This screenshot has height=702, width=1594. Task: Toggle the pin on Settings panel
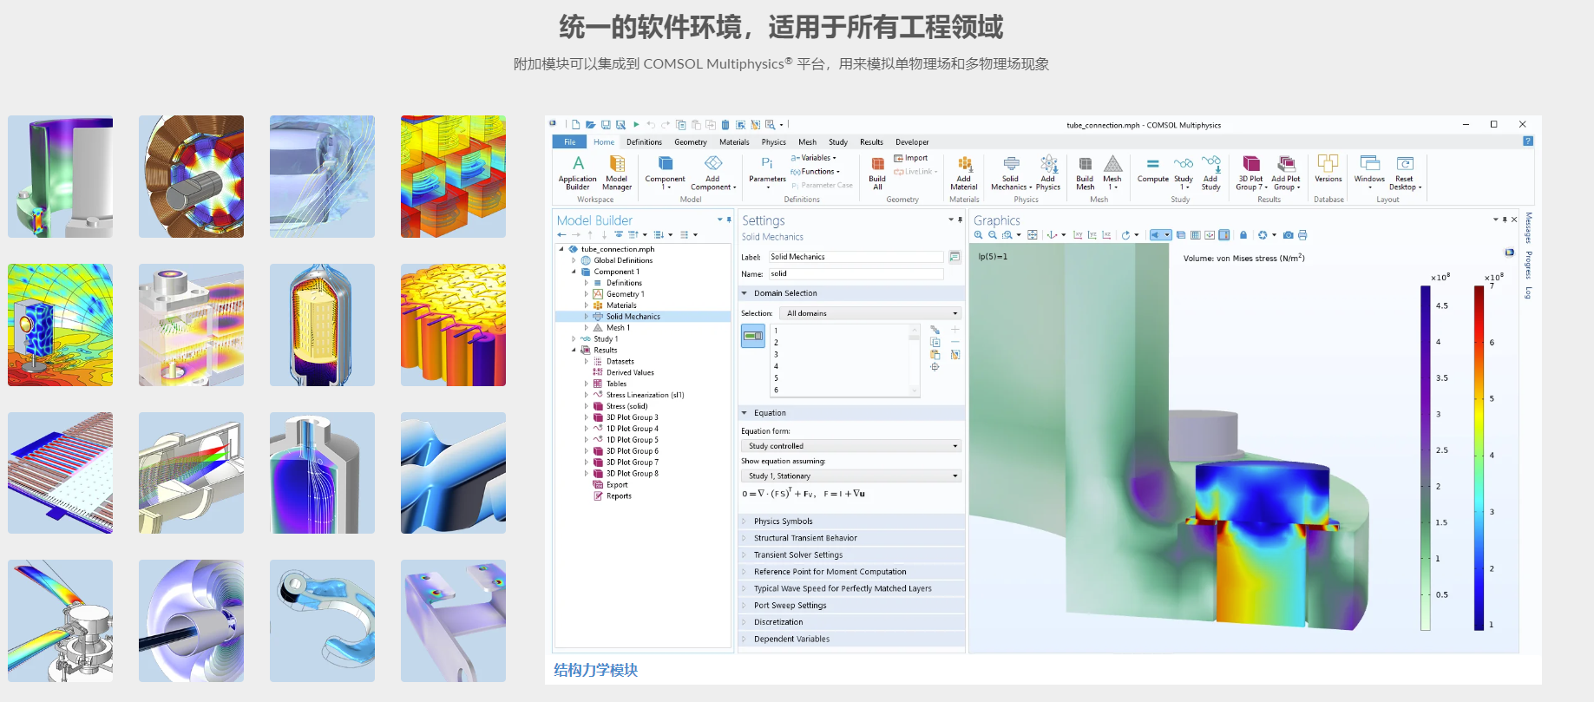960,220
